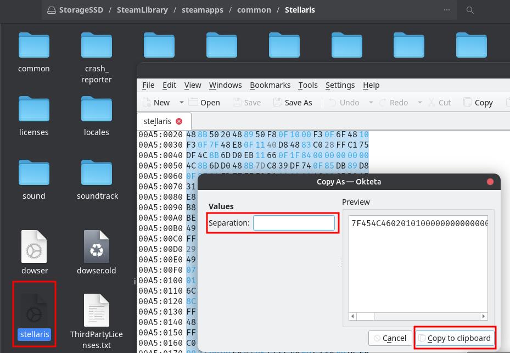The width and height of the screenshot is (510, 353).
Task: Open the File menu
Action: point(148,85)
